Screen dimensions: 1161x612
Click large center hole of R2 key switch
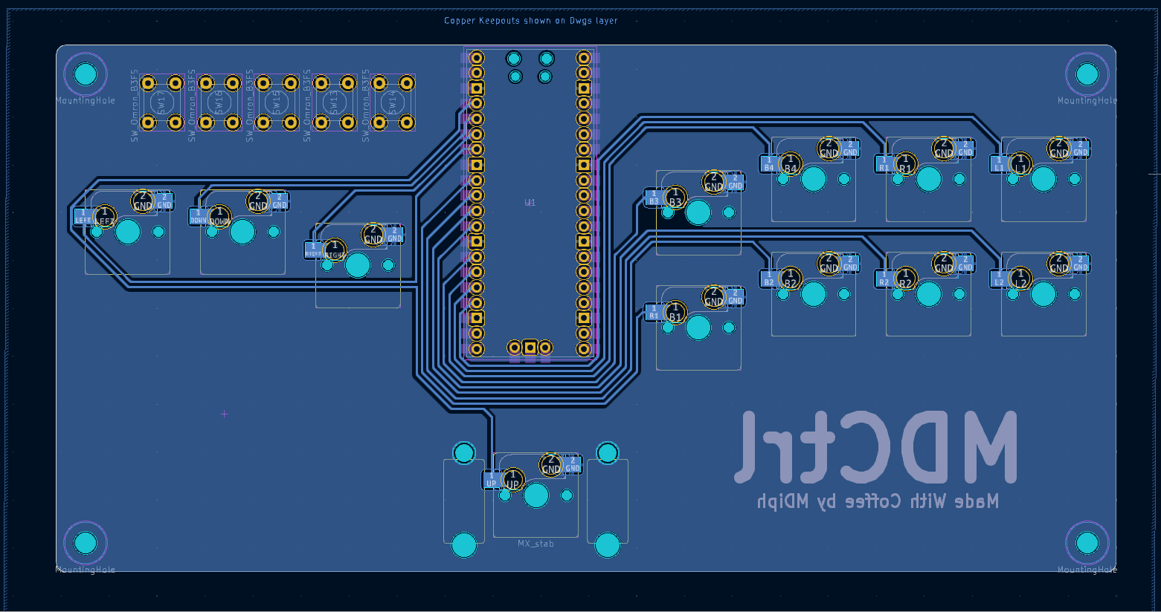(928, 294)
